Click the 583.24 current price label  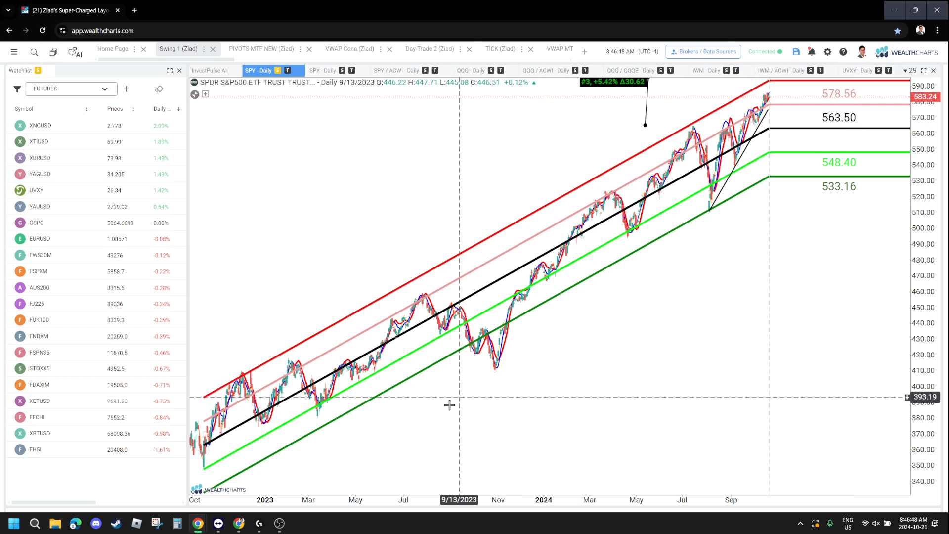[925, 97]
